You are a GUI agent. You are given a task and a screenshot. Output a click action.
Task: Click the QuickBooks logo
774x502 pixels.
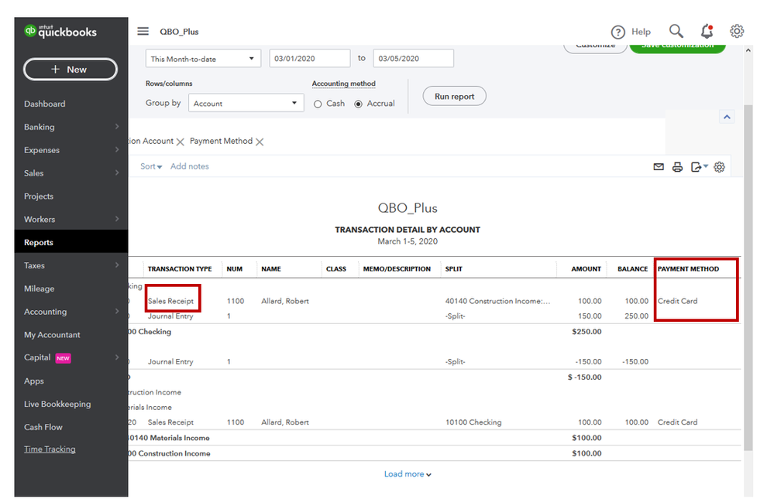coord(60,32)
